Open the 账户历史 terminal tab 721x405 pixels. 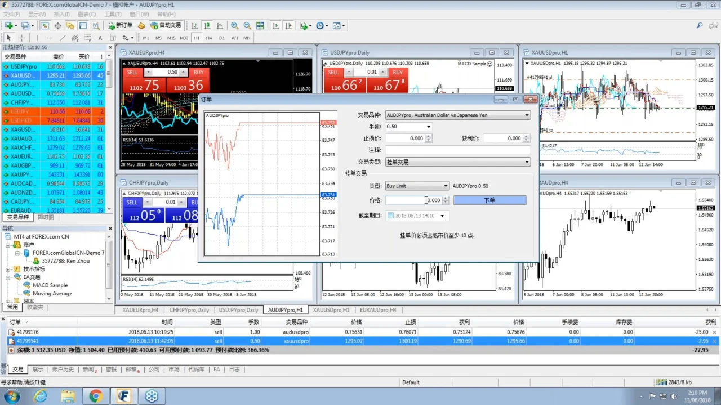coord(63,370)
